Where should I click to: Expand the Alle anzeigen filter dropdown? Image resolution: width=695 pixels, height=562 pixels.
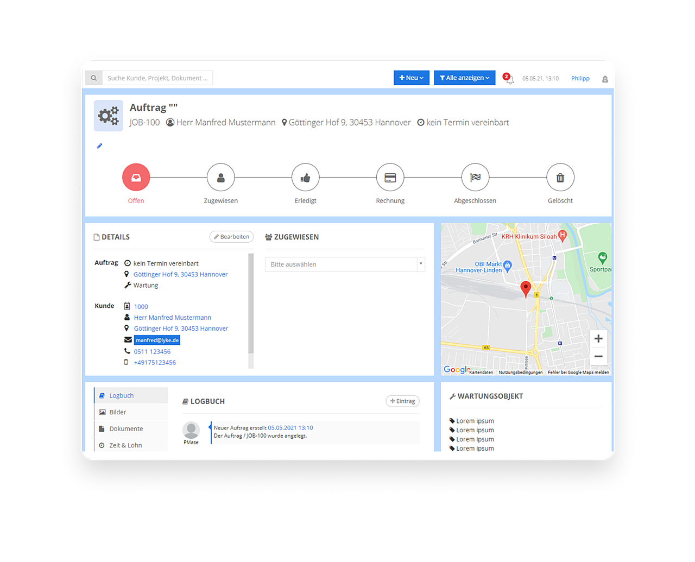[x=464, y=78]
